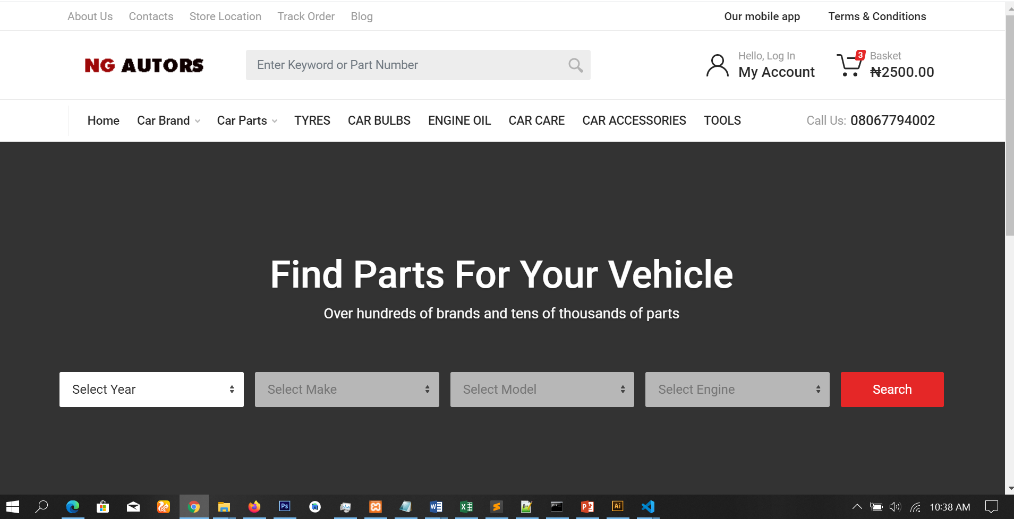Image resolution: width=1014 pixels, height=519 pixels.
Task: Open the Select Engine dropdown
Action: (x=737, y=390)
